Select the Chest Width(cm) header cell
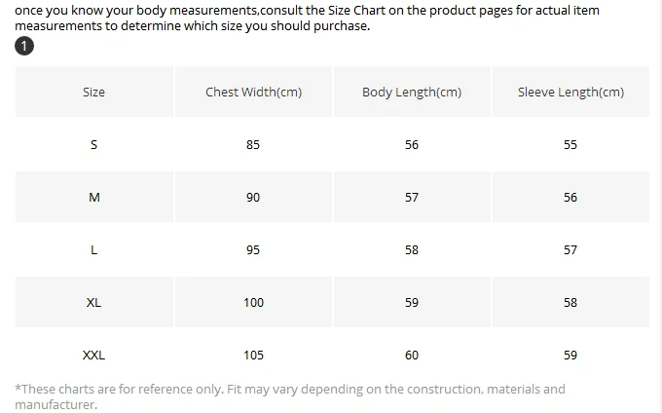The width and height of the screenshot is (662, 413). (x=253, y=92)
